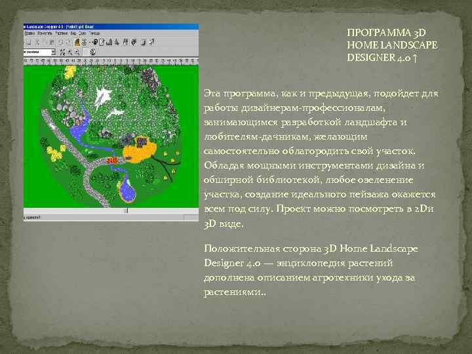Open the first menu in the menu bar
Viewport: 472px width, 354px height.
29,33
